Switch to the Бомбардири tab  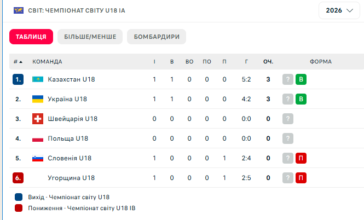click(x=157, y=37)
